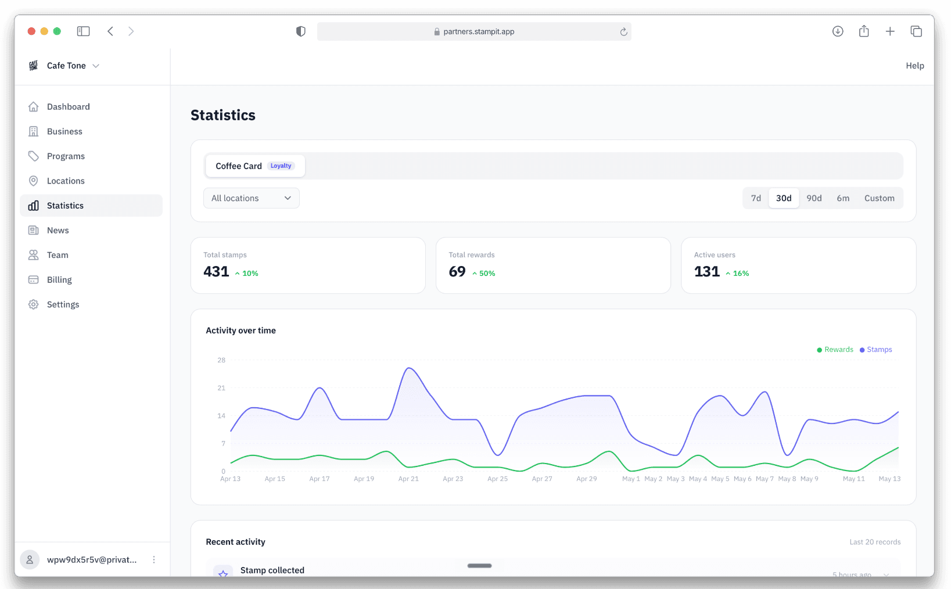Select the Coffee Card program tab
This screenshot has width=951, height=589.
click(x=254, y=166)
